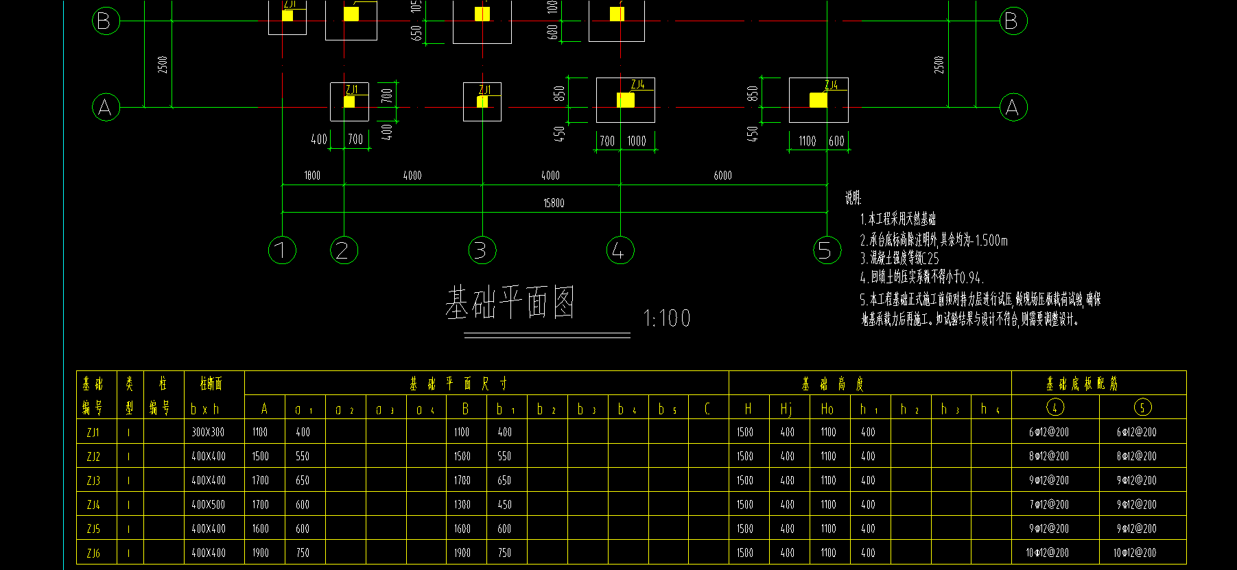Select column section cell 300X300
The image size is (1237, 570).
point(208,432)
